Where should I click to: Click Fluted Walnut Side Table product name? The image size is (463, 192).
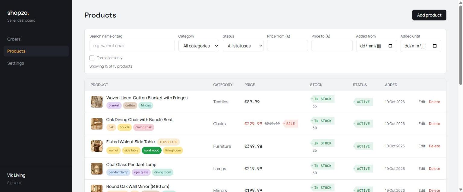131,142
